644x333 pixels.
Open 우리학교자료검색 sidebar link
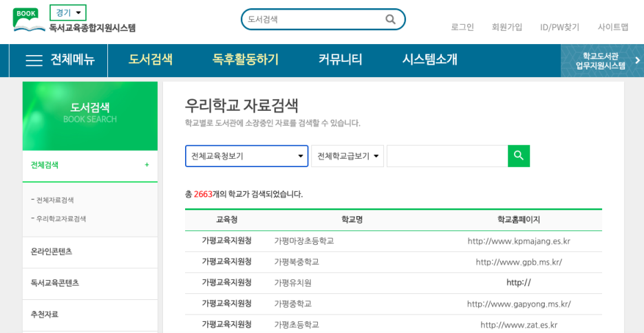(x=61, y=219)
